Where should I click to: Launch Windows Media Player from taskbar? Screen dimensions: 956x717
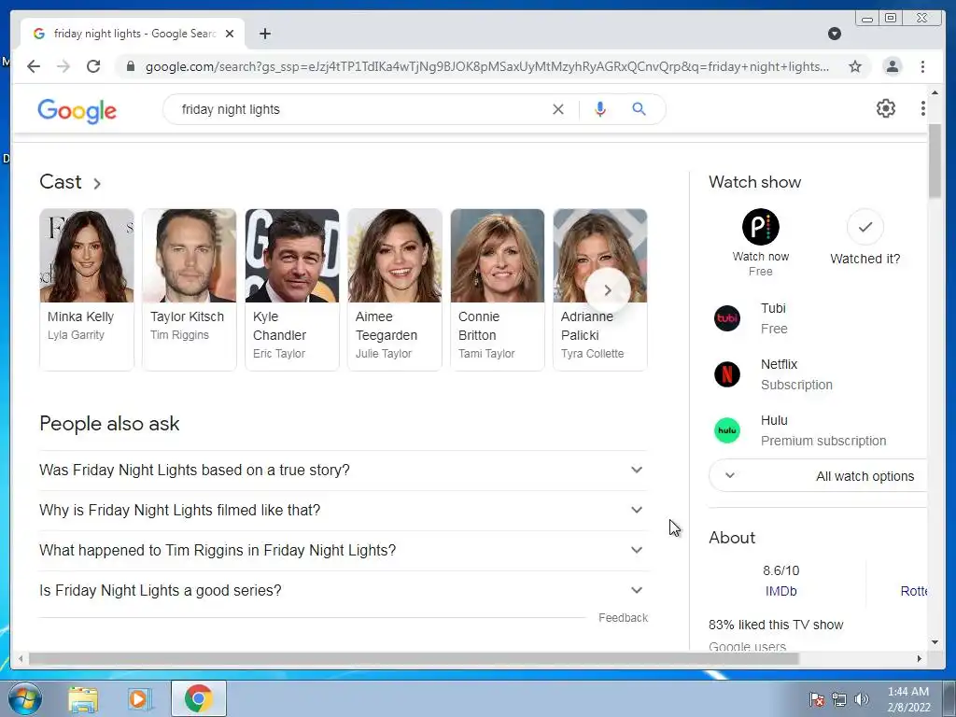click(x=139, y=698)
